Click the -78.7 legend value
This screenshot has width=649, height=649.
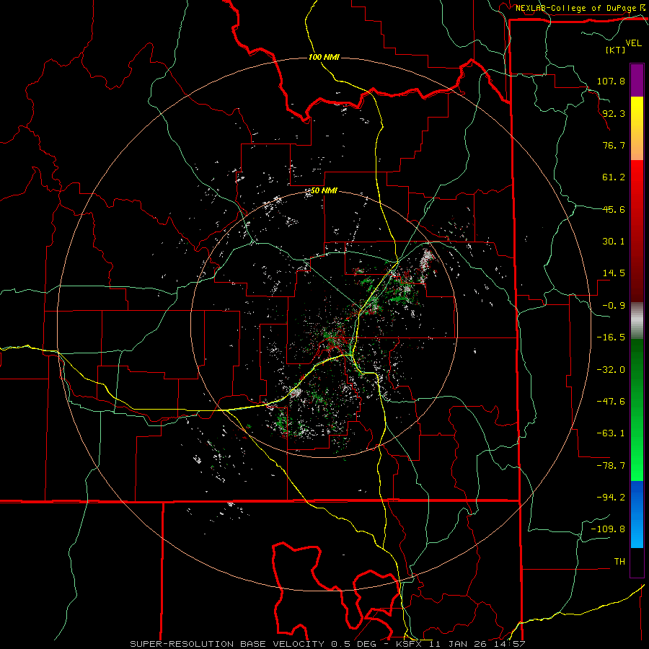coord(611,466)
